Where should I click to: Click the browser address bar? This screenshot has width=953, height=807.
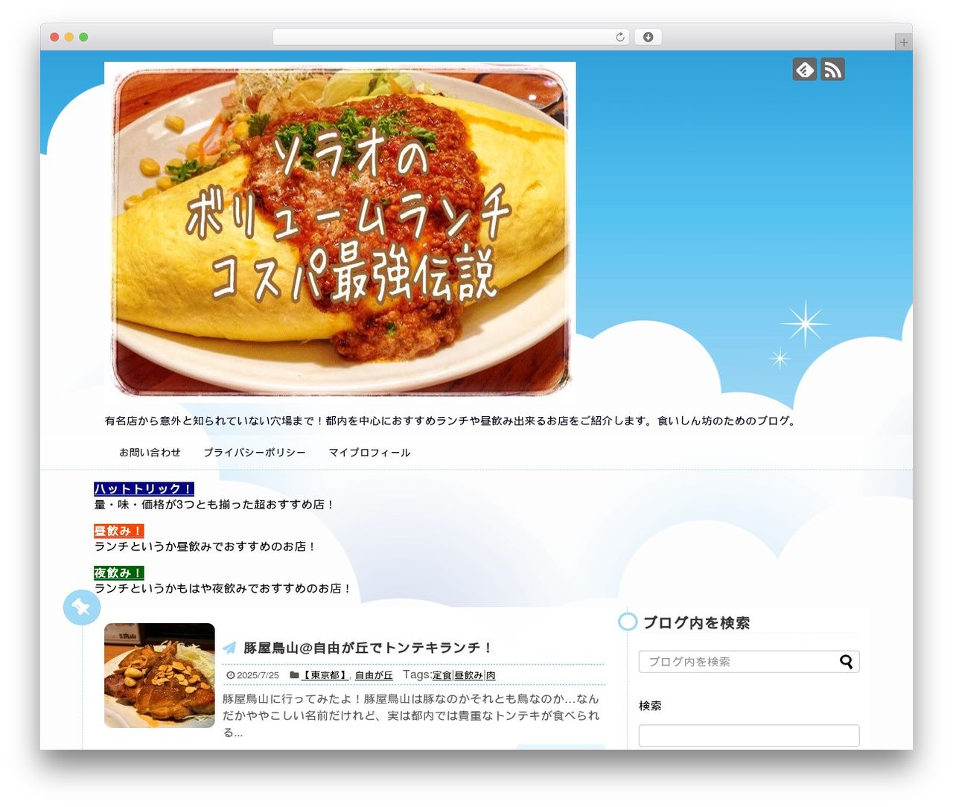click(451, 37)
